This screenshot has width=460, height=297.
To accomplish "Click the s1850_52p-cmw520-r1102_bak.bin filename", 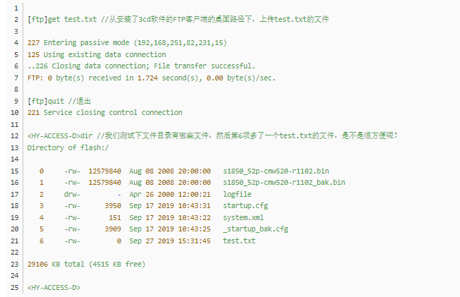I will click(284, 182).
